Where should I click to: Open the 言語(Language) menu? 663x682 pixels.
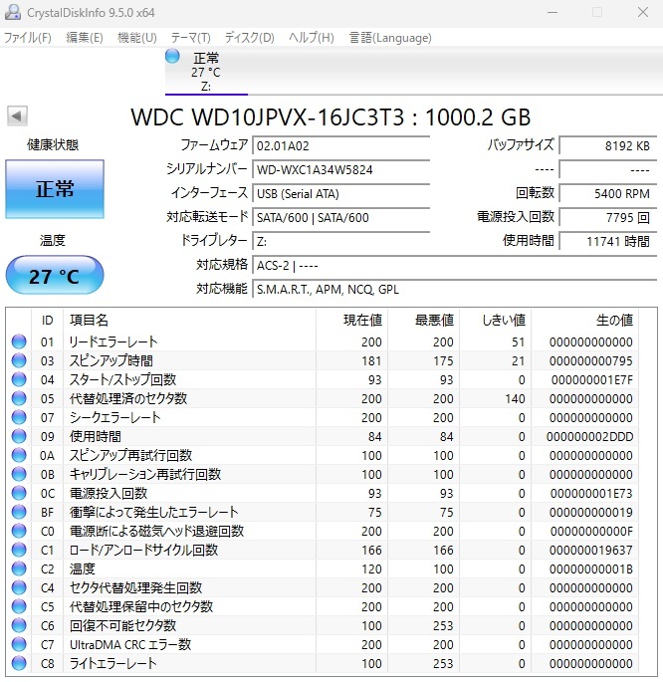coord(390,38)
